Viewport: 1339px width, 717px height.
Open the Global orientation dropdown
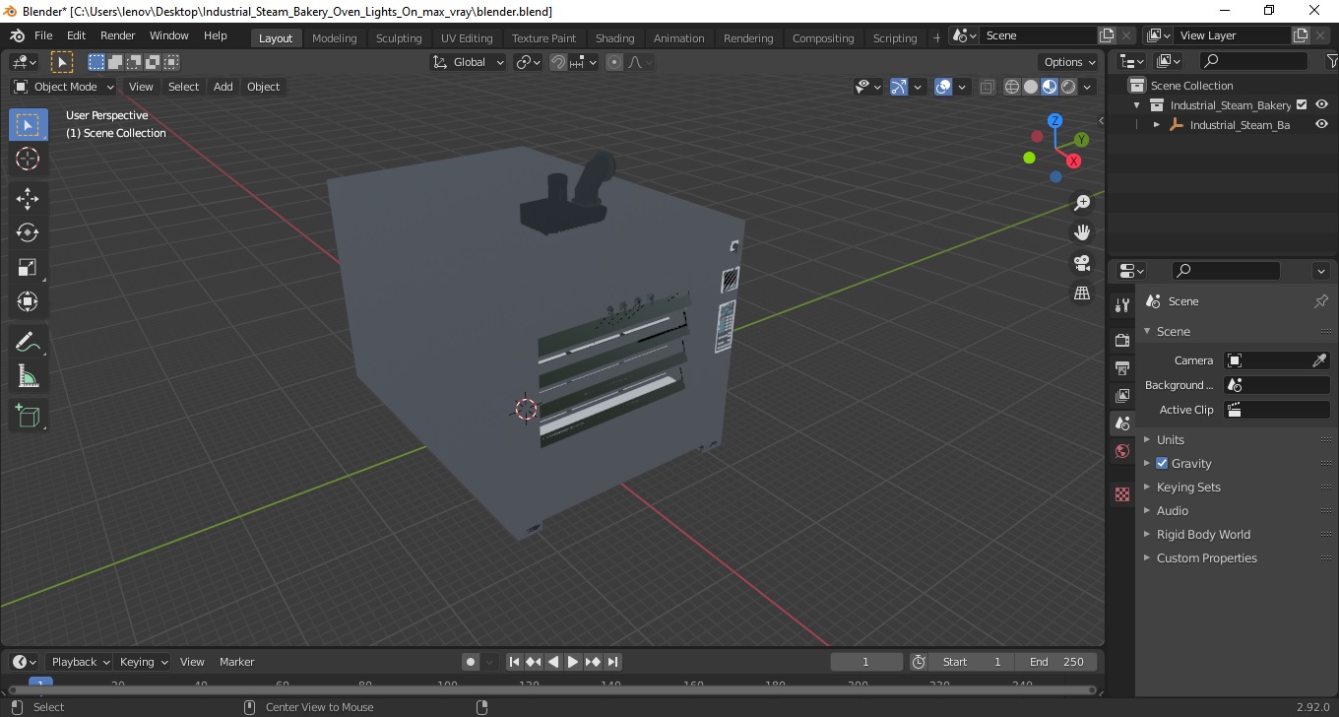tap(469, 62)
